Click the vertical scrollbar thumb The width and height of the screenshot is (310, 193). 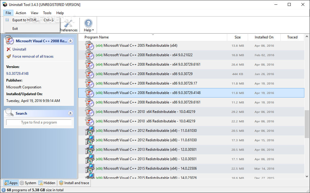[307, 124]
